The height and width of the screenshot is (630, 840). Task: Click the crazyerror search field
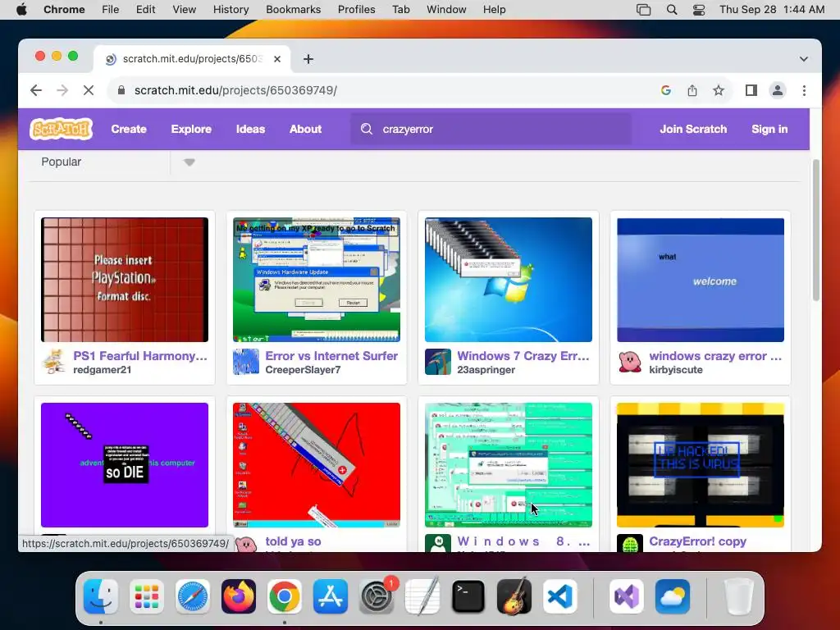491,129
